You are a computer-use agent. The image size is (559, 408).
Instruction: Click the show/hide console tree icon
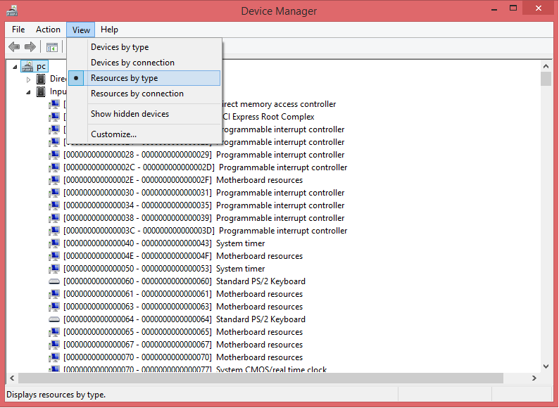(51, 47)
